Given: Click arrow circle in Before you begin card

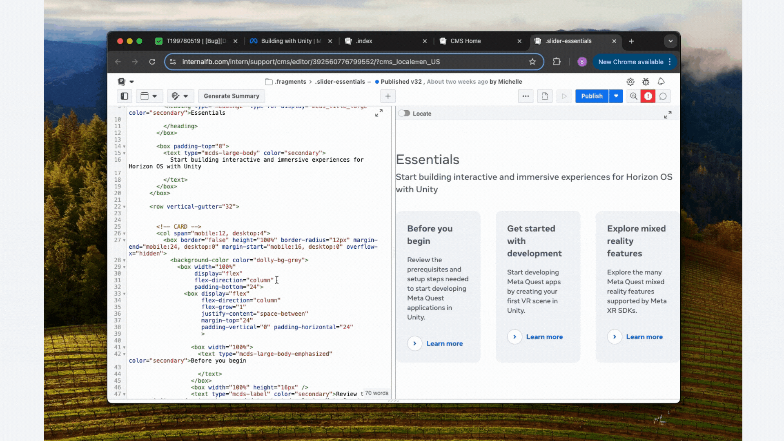Looking at the screenshot, I should [414, 343].
